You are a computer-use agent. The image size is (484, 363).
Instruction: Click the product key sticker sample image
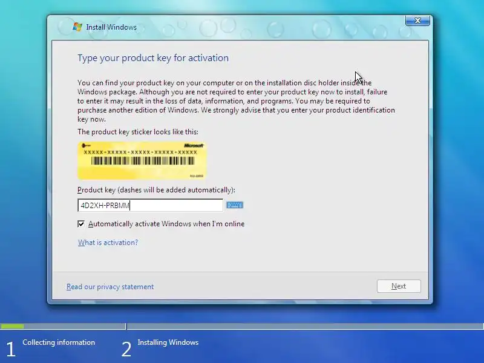click(142, 160)
